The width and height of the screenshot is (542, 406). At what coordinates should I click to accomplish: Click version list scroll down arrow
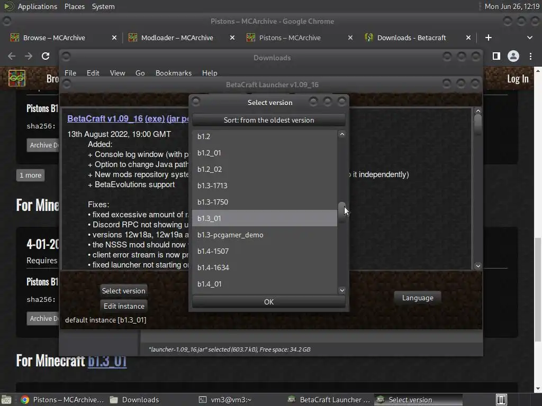pyautogui.click(x=342, y=290)
